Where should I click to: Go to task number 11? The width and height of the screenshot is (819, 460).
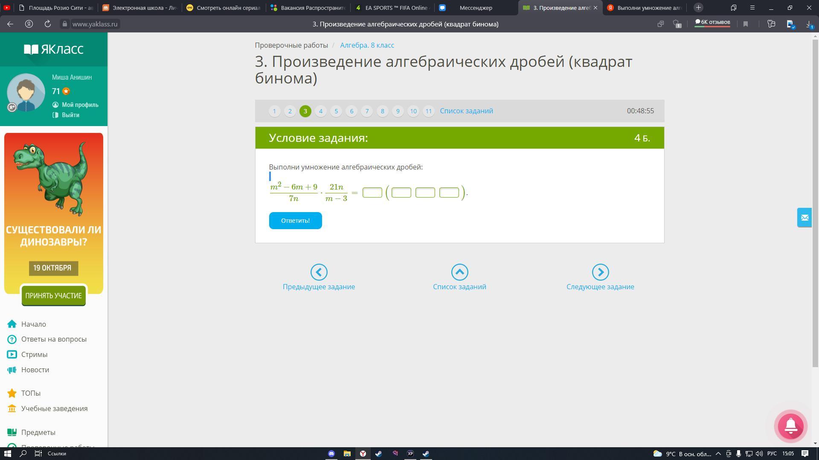tap(428, 111)
